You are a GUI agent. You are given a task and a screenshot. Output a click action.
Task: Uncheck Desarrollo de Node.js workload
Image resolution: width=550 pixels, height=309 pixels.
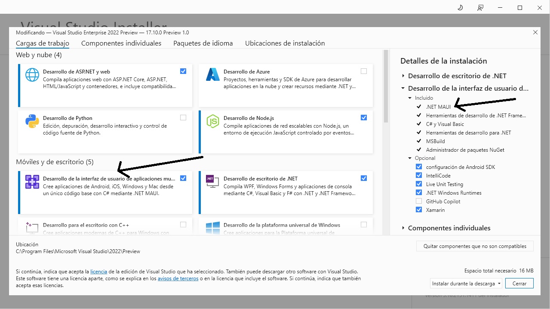364,118
